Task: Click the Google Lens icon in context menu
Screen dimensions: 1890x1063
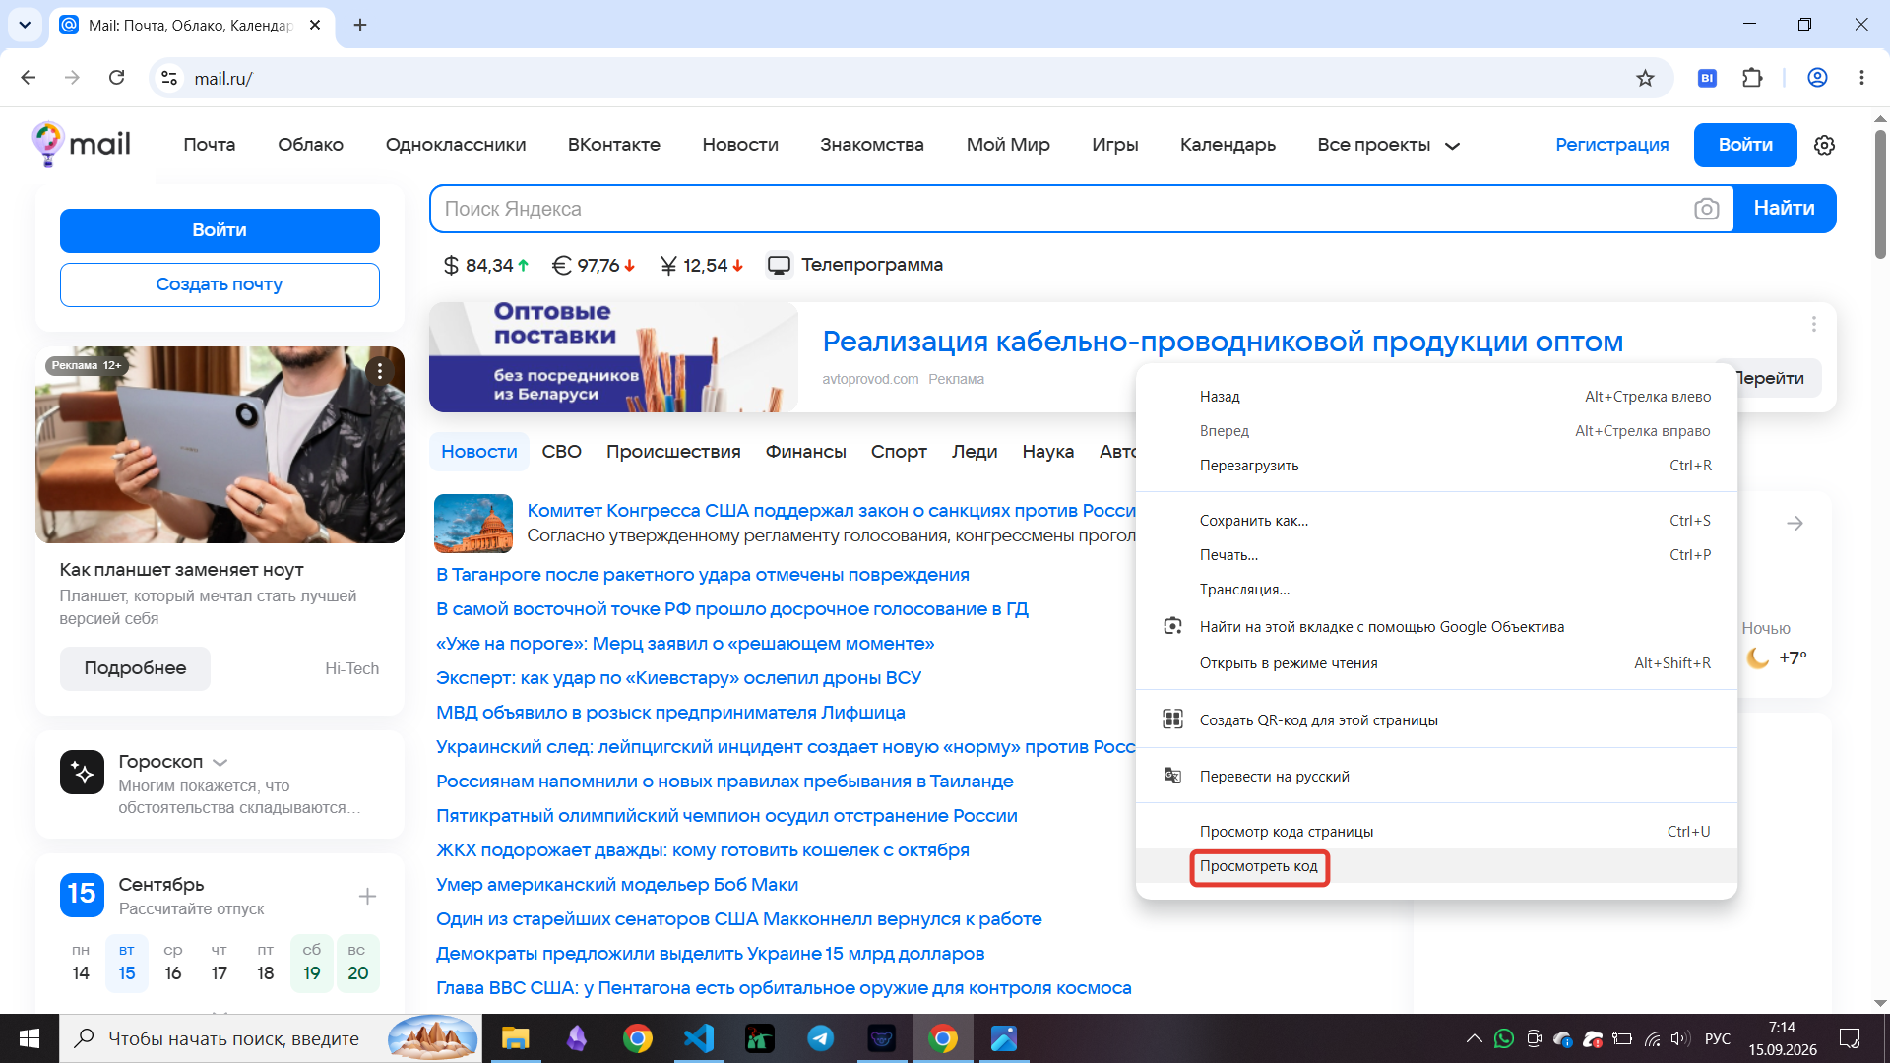Action: (x=1172, y=626)
